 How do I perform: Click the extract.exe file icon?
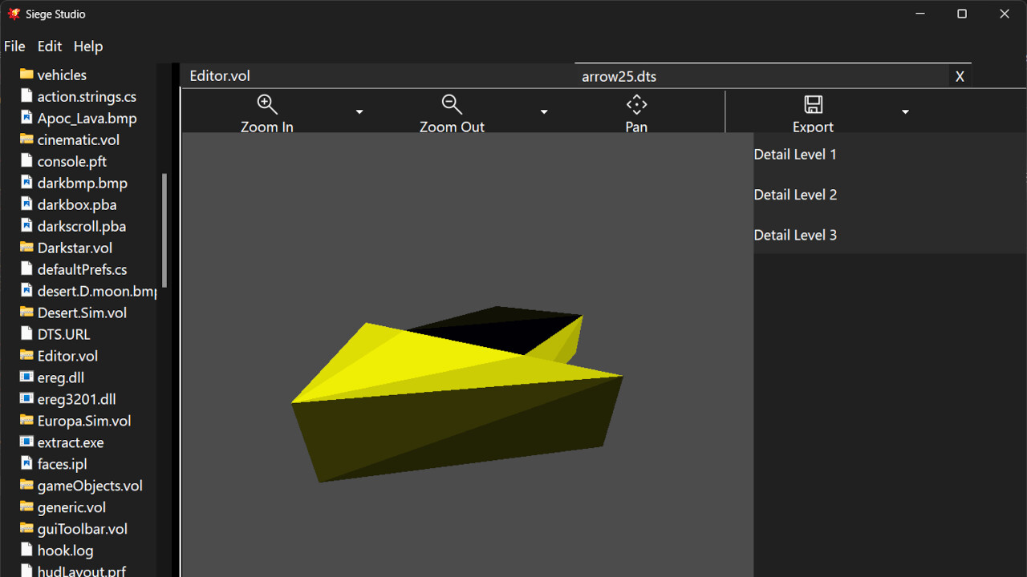click(x=26, y=442)
